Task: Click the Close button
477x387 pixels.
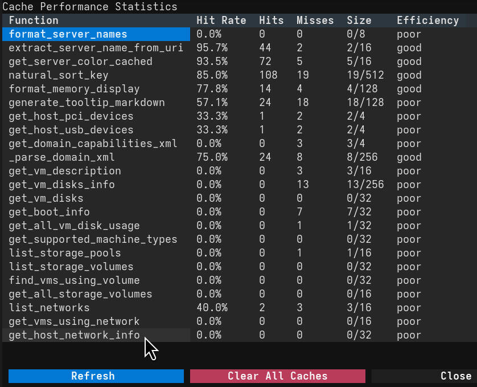Action: tap(455, 376)
